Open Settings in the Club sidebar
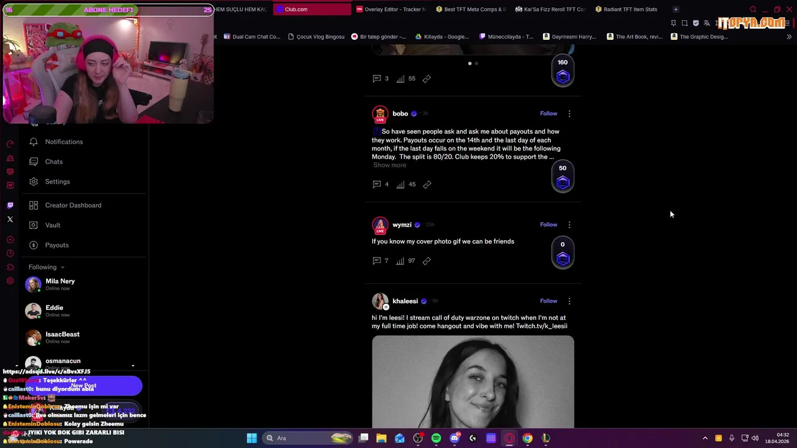 point(57,182)
